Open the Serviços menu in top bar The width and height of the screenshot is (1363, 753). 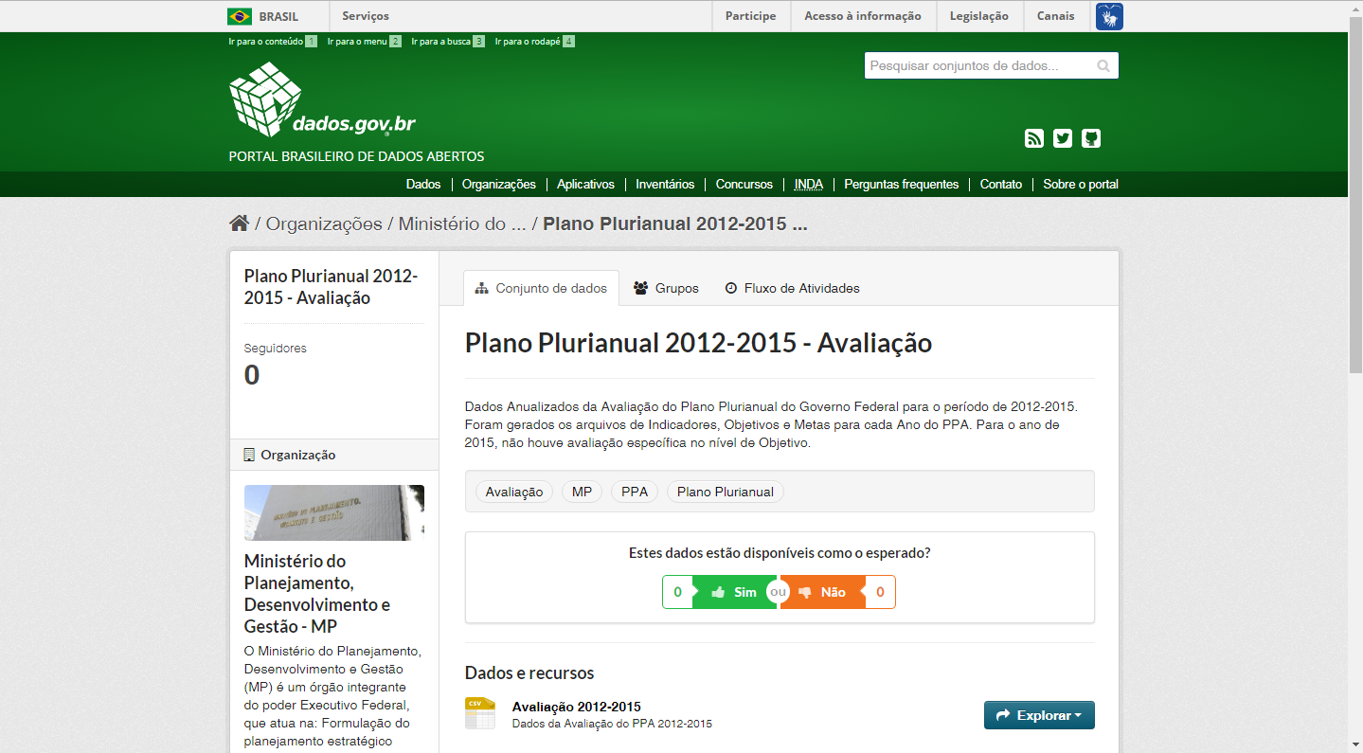(365, 16)
